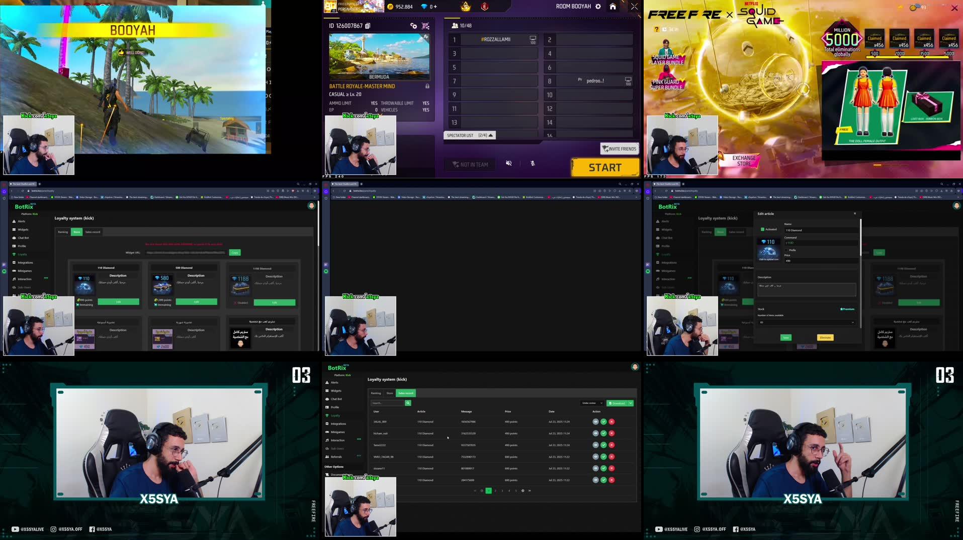The image size is (963, 540).
Task: Add diamonds with the plus beside 0
Action: pyautogui.click(x=435, y=7)
